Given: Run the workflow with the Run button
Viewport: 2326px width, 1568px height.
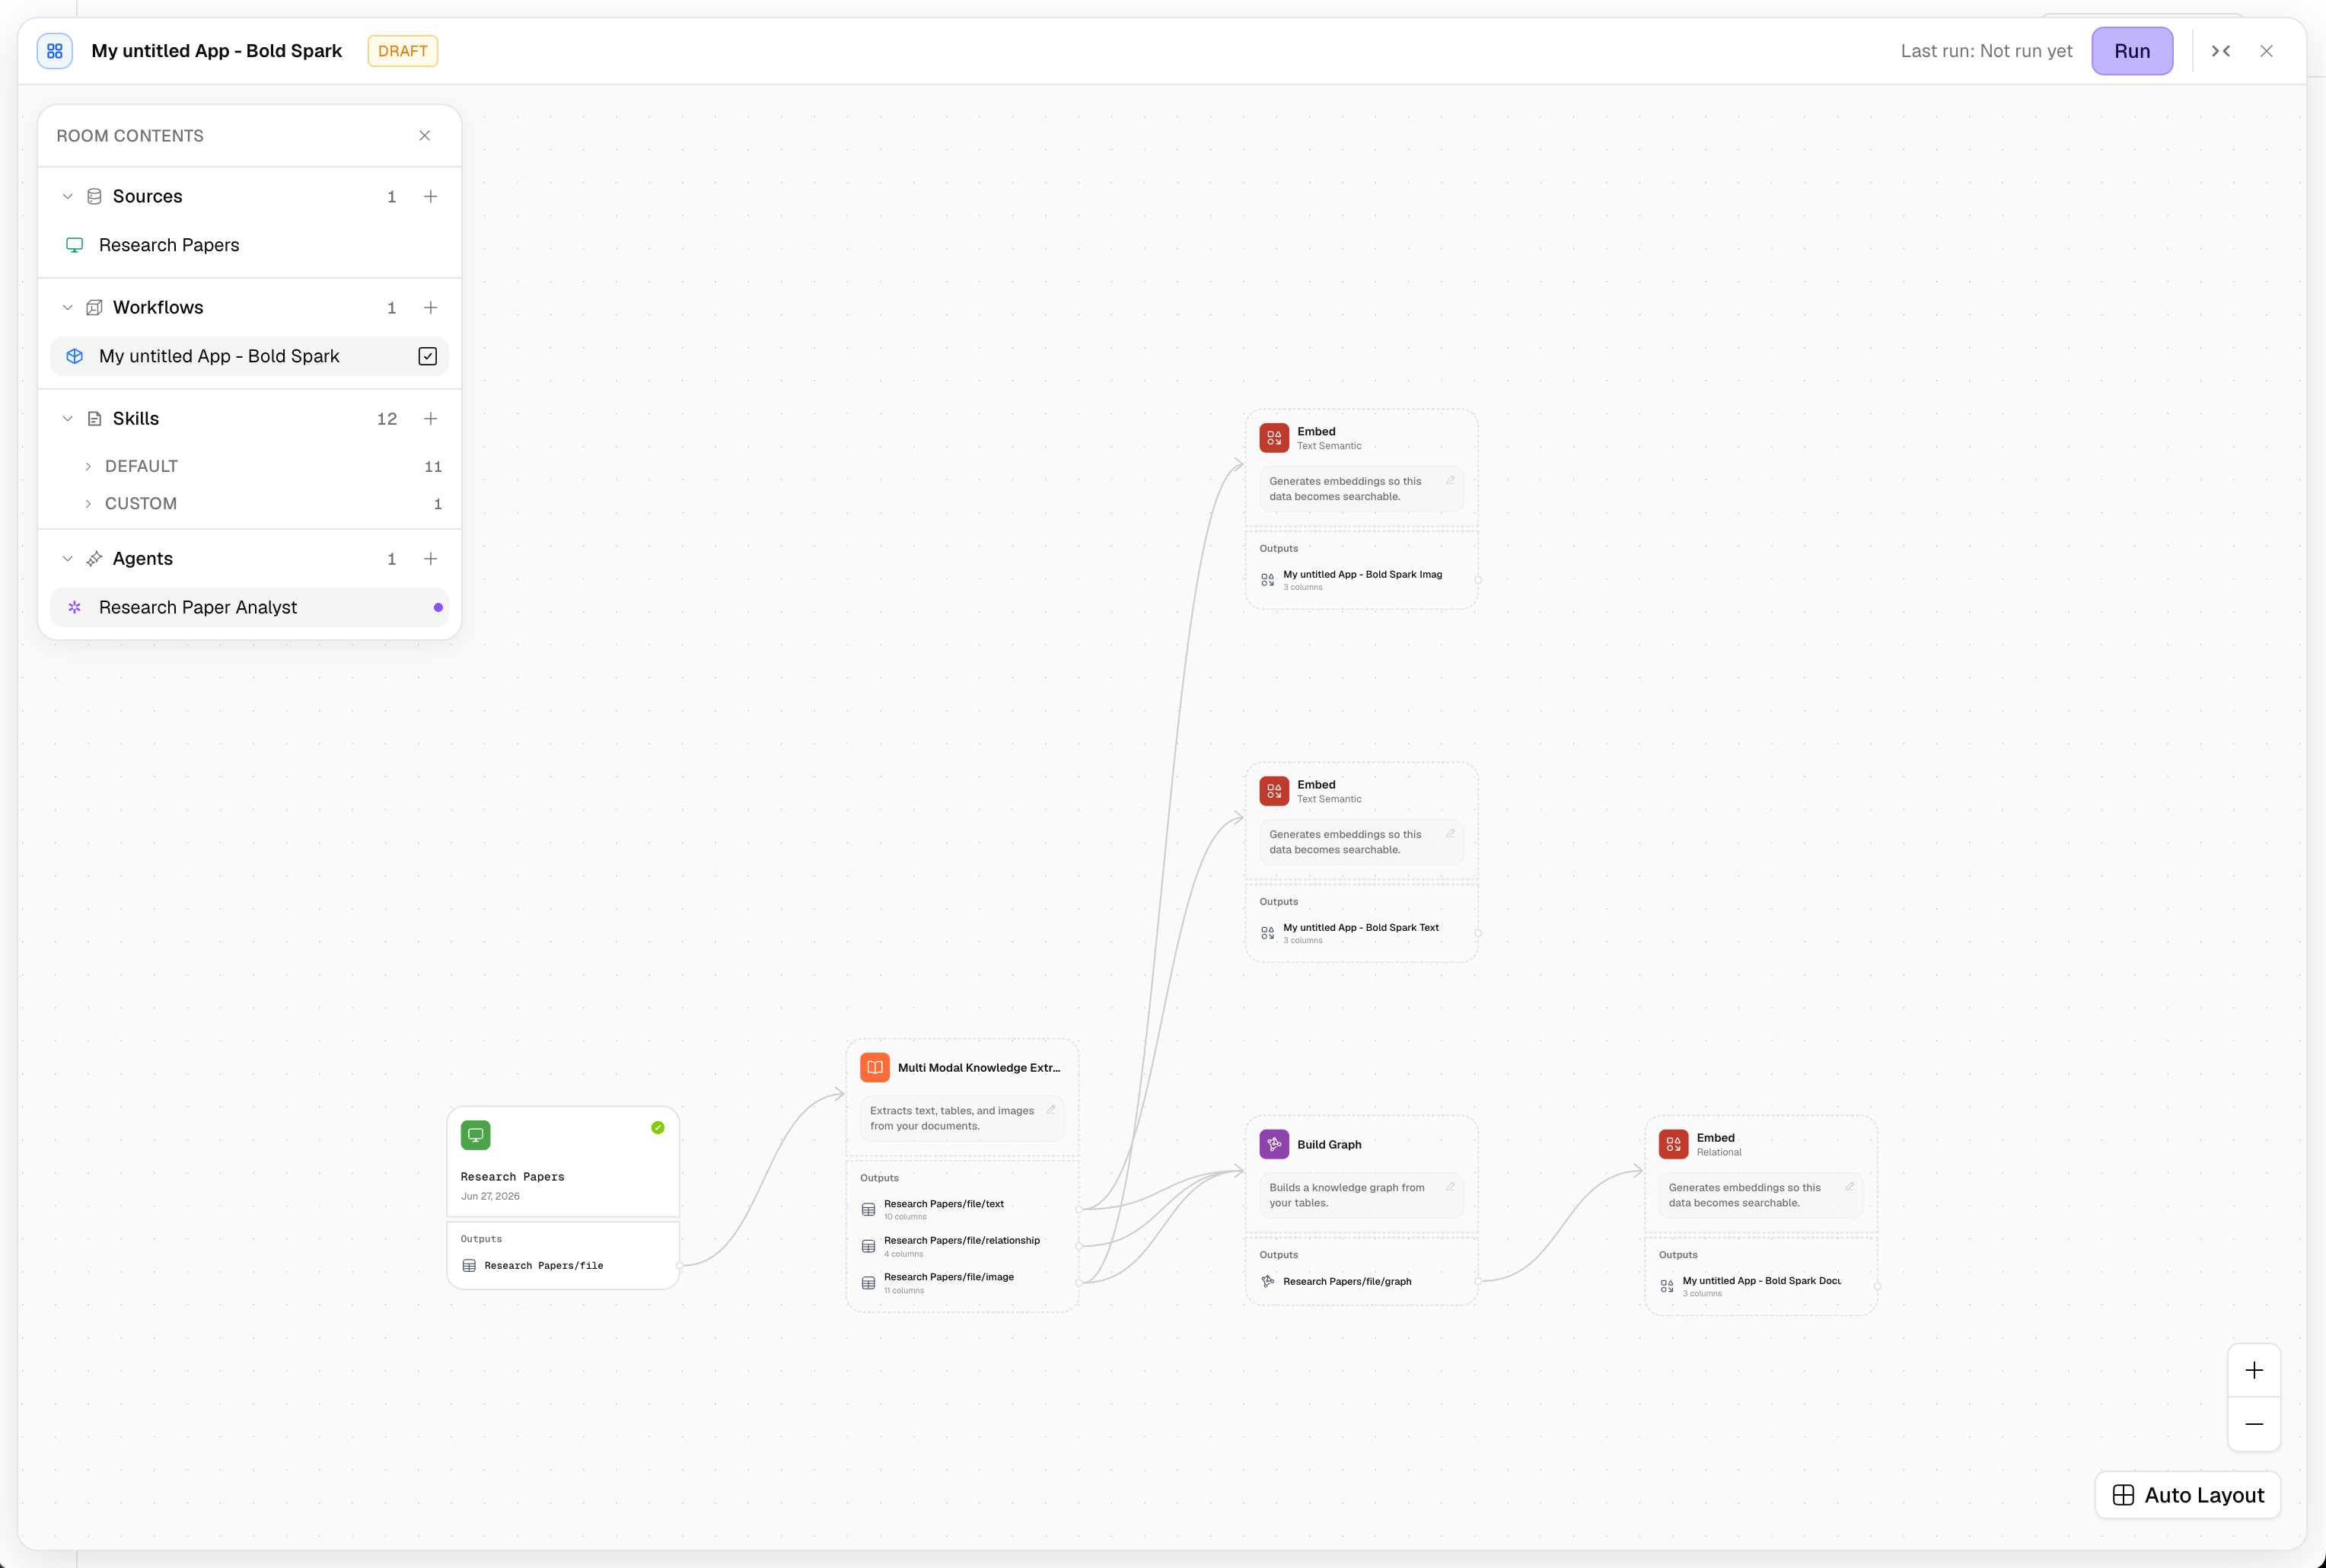Looking at the screenshot, I should (2131, 51).
